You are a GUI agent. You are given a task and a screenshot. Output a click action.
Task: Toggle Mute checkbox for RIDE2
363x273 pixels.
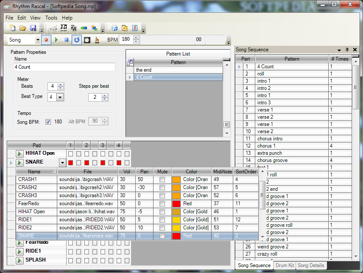[162, 228]
